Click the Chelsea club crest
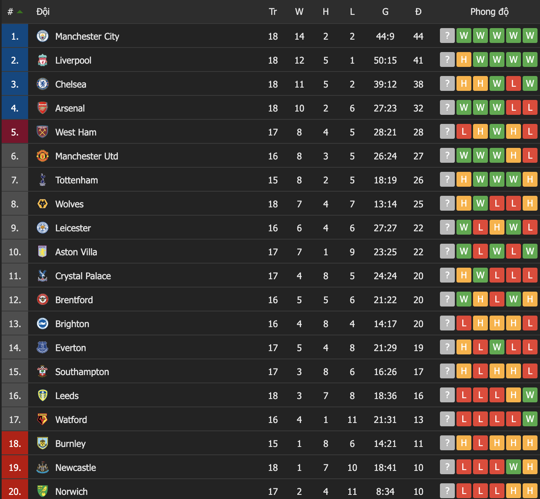Image resolution: width=540 pixels, height=499 pixels. point(43,84)
